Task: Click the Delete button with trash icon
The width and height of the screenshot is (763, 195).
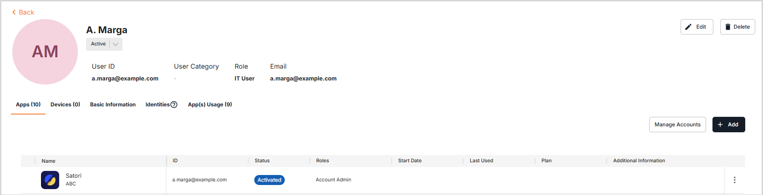Action: [738, 27]
